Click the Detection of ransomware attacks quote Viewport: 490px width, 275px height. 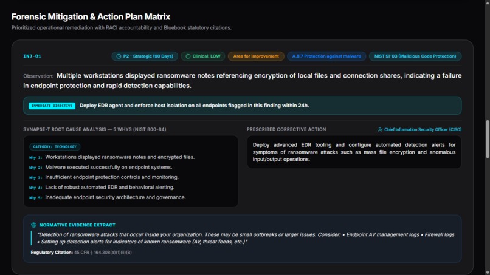[x=246, y=238]
